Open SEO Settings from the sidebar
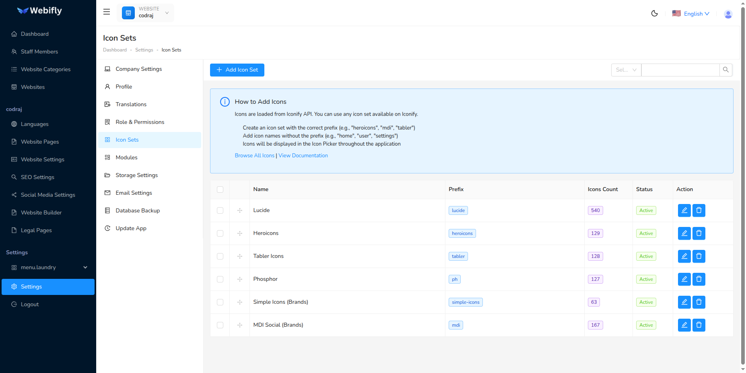Viewport: 746px width, 373px height. [x=37, y=177]
